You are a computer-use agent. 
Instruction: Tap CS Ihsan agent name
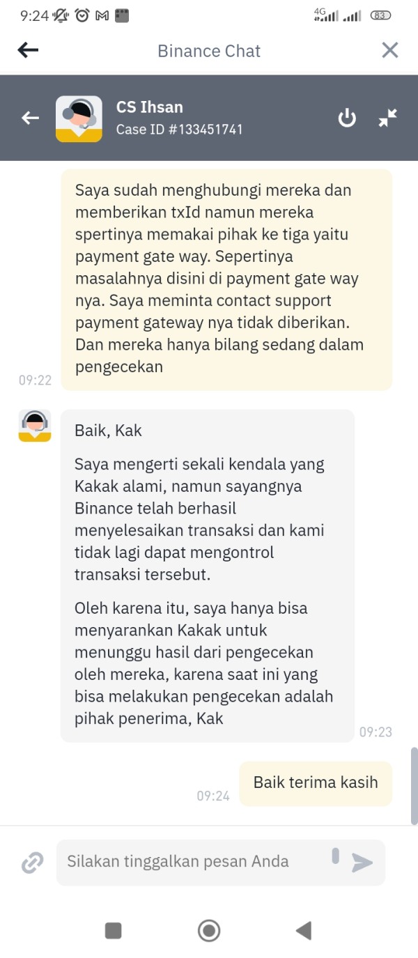point(150,107)
